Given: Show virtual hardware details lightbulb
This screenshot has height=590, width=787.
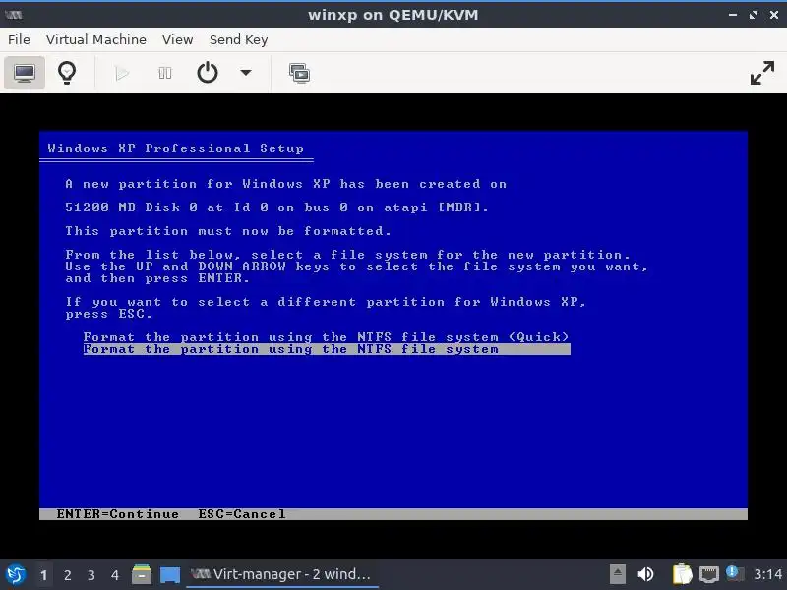Looking at the screenshot, I should [x=67, y=73].
